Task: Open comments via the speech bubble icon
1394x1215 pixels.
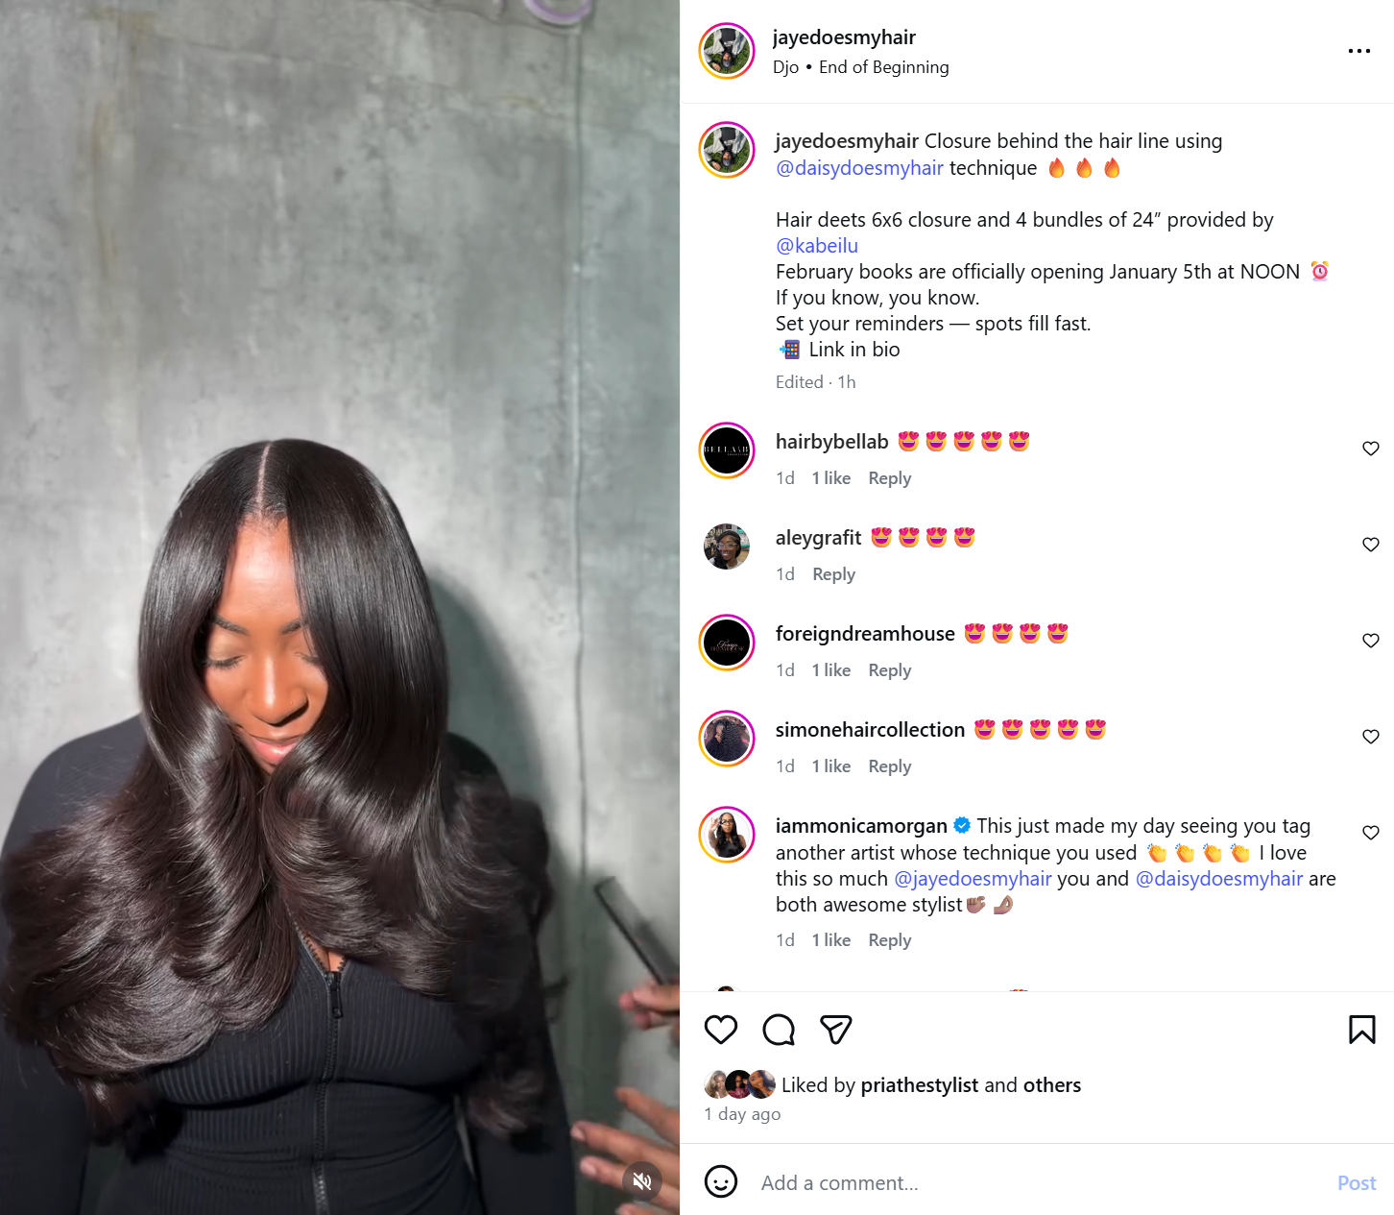Action: point(779,1030)
